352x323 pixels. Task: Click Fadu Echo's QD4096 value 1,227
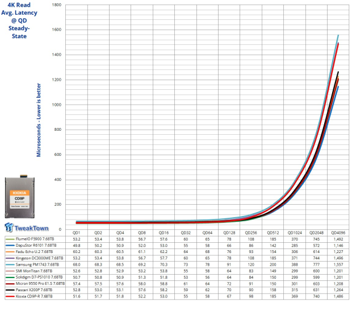(338, 252)
